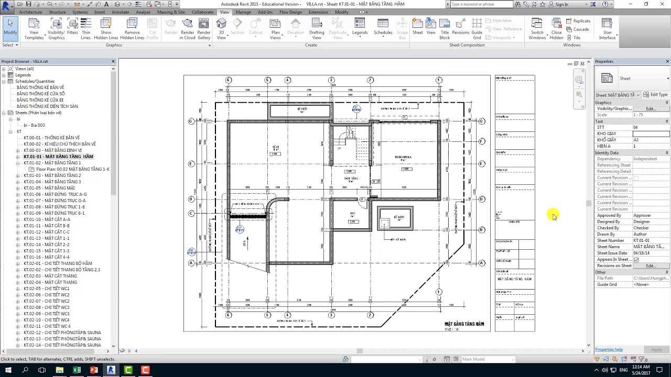Click the KHO GIAY input field
Image resolution: width=671 pixels, height=377 pixels.
pyautogui.click(x=651, y=134)
